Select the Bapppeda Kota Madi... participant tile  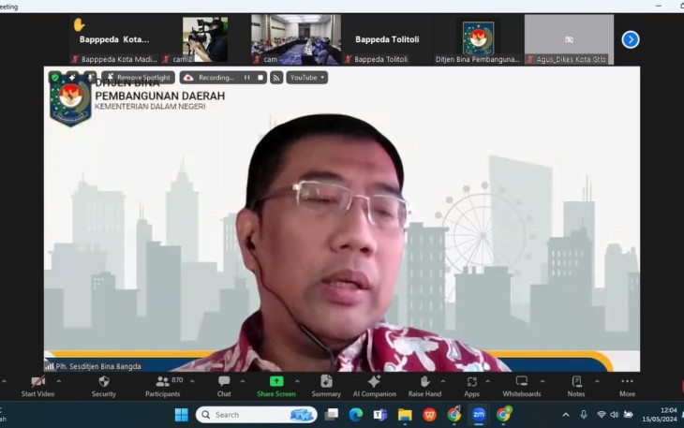click(x=114, y=39)
